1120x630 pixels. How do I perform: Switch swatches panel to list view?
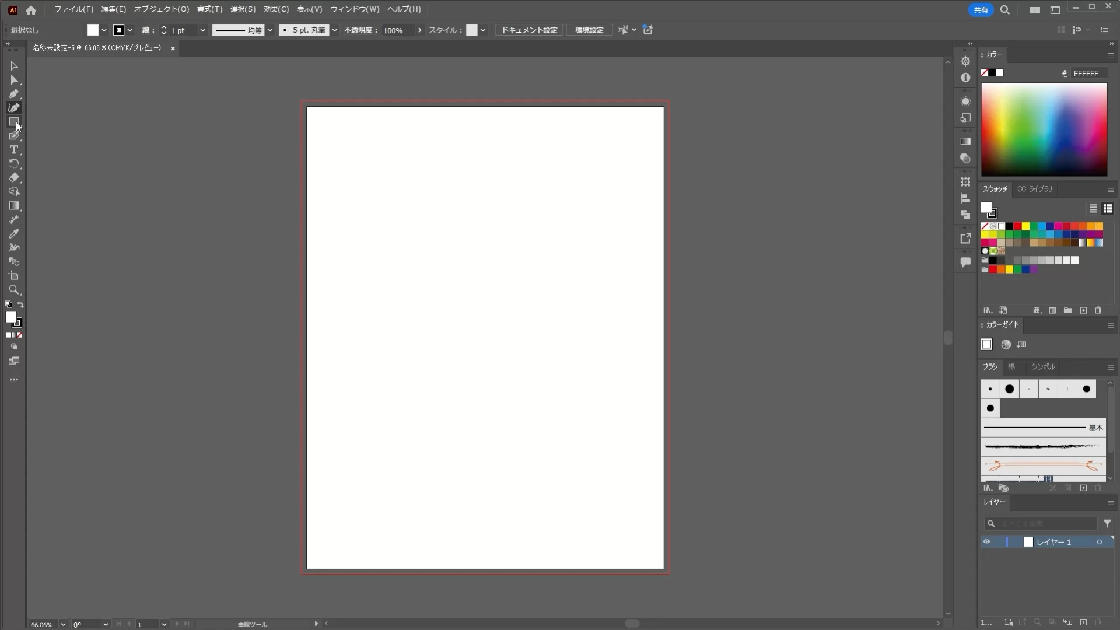point(1093,209)
